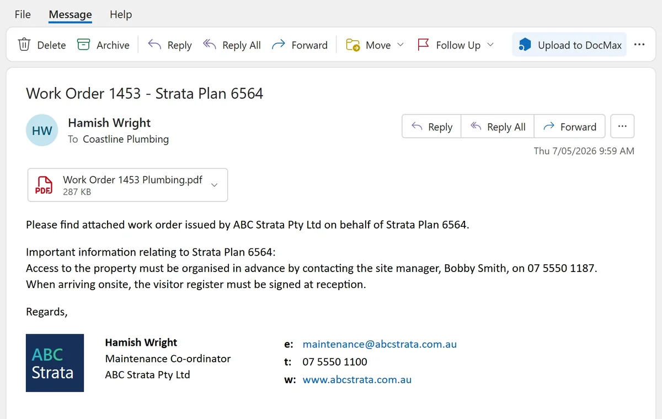662x419 pixels.
Task: Click the Maintenance Co-ordinator title text
Action: coord(168,358)
